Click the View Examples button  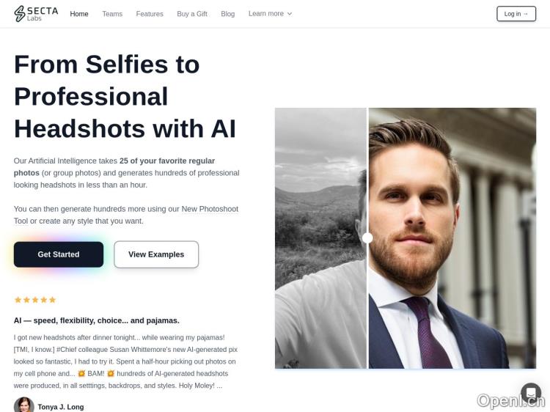tap(156, 254)
